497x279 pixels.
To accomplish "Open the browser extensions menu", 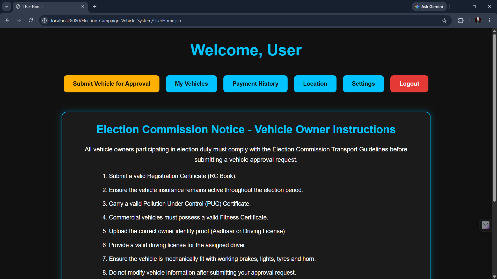I will point(461,20).
